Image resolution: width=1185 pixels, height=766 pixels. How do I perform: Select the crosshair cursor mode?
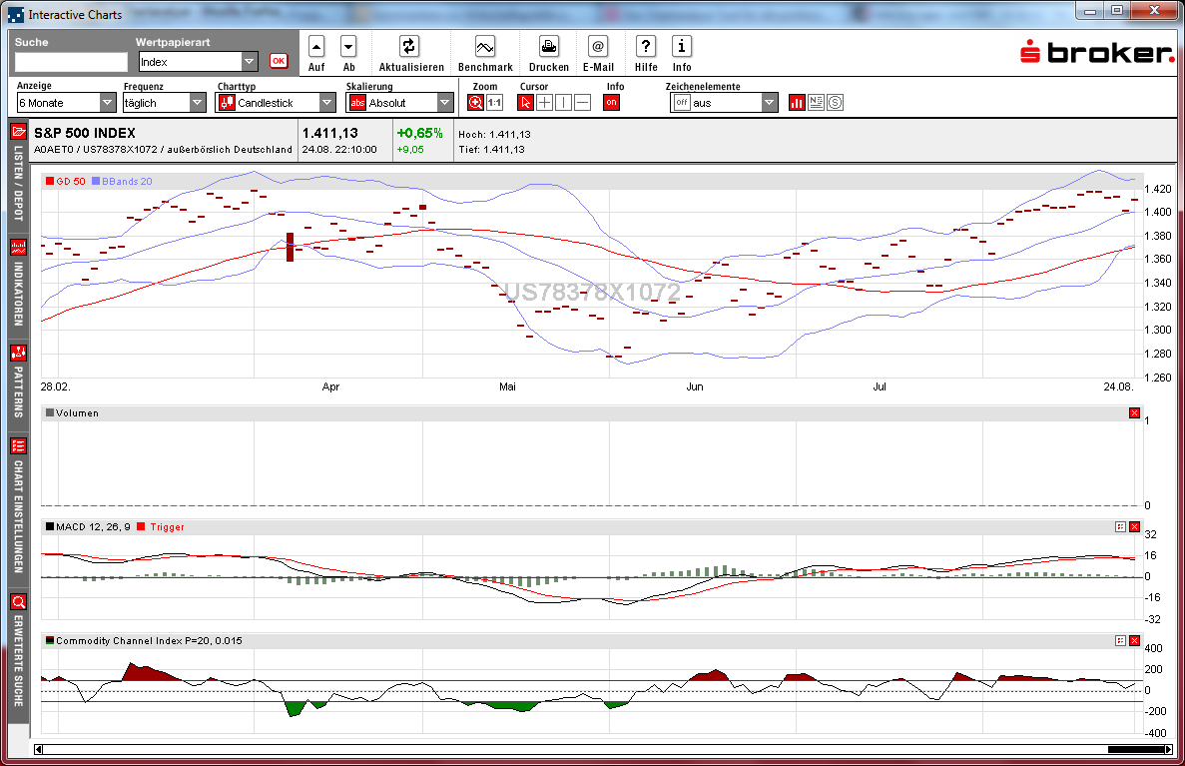544,103
